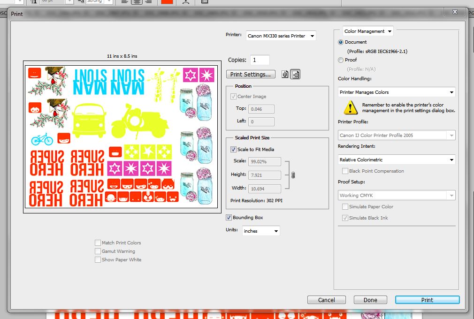This screenshot has width=474, height=319.
Task: Select the Proof radio button
Action: (341, 60)
